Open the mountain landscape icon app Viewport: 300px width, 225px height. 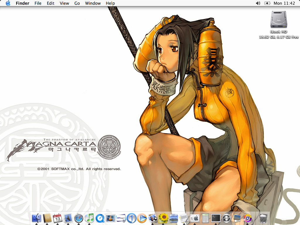pyautogui.click(x=174, y=218)
